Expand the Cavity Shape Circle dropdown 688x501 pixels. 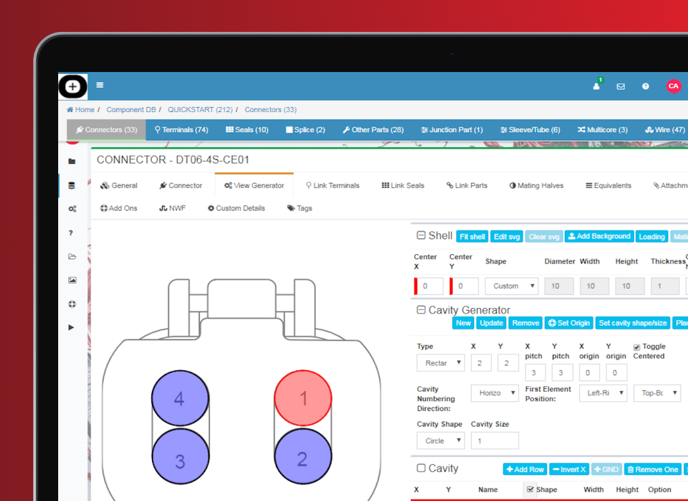(440, 441)
